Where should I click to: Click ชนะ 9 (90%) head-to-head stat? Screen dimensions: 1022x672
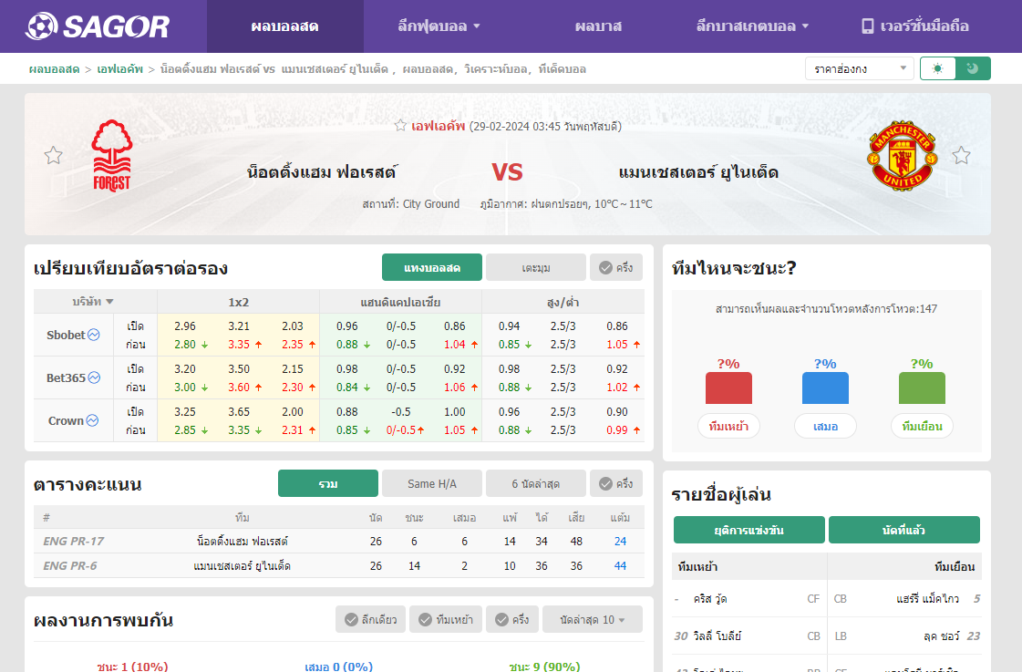pos(544,667)
